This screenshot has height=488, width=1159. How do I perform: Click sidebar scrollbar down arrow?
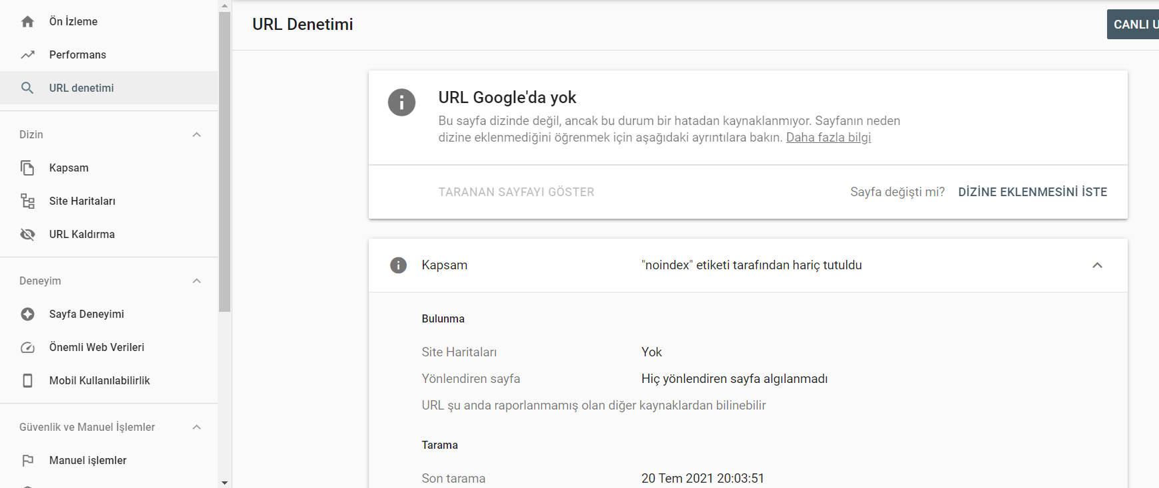pyautogui.click(x=224, y=483)
